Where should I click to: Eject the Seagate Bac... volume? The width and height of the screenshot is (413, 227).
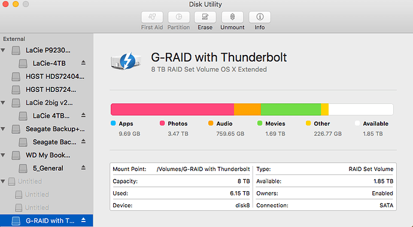point(83,142)
